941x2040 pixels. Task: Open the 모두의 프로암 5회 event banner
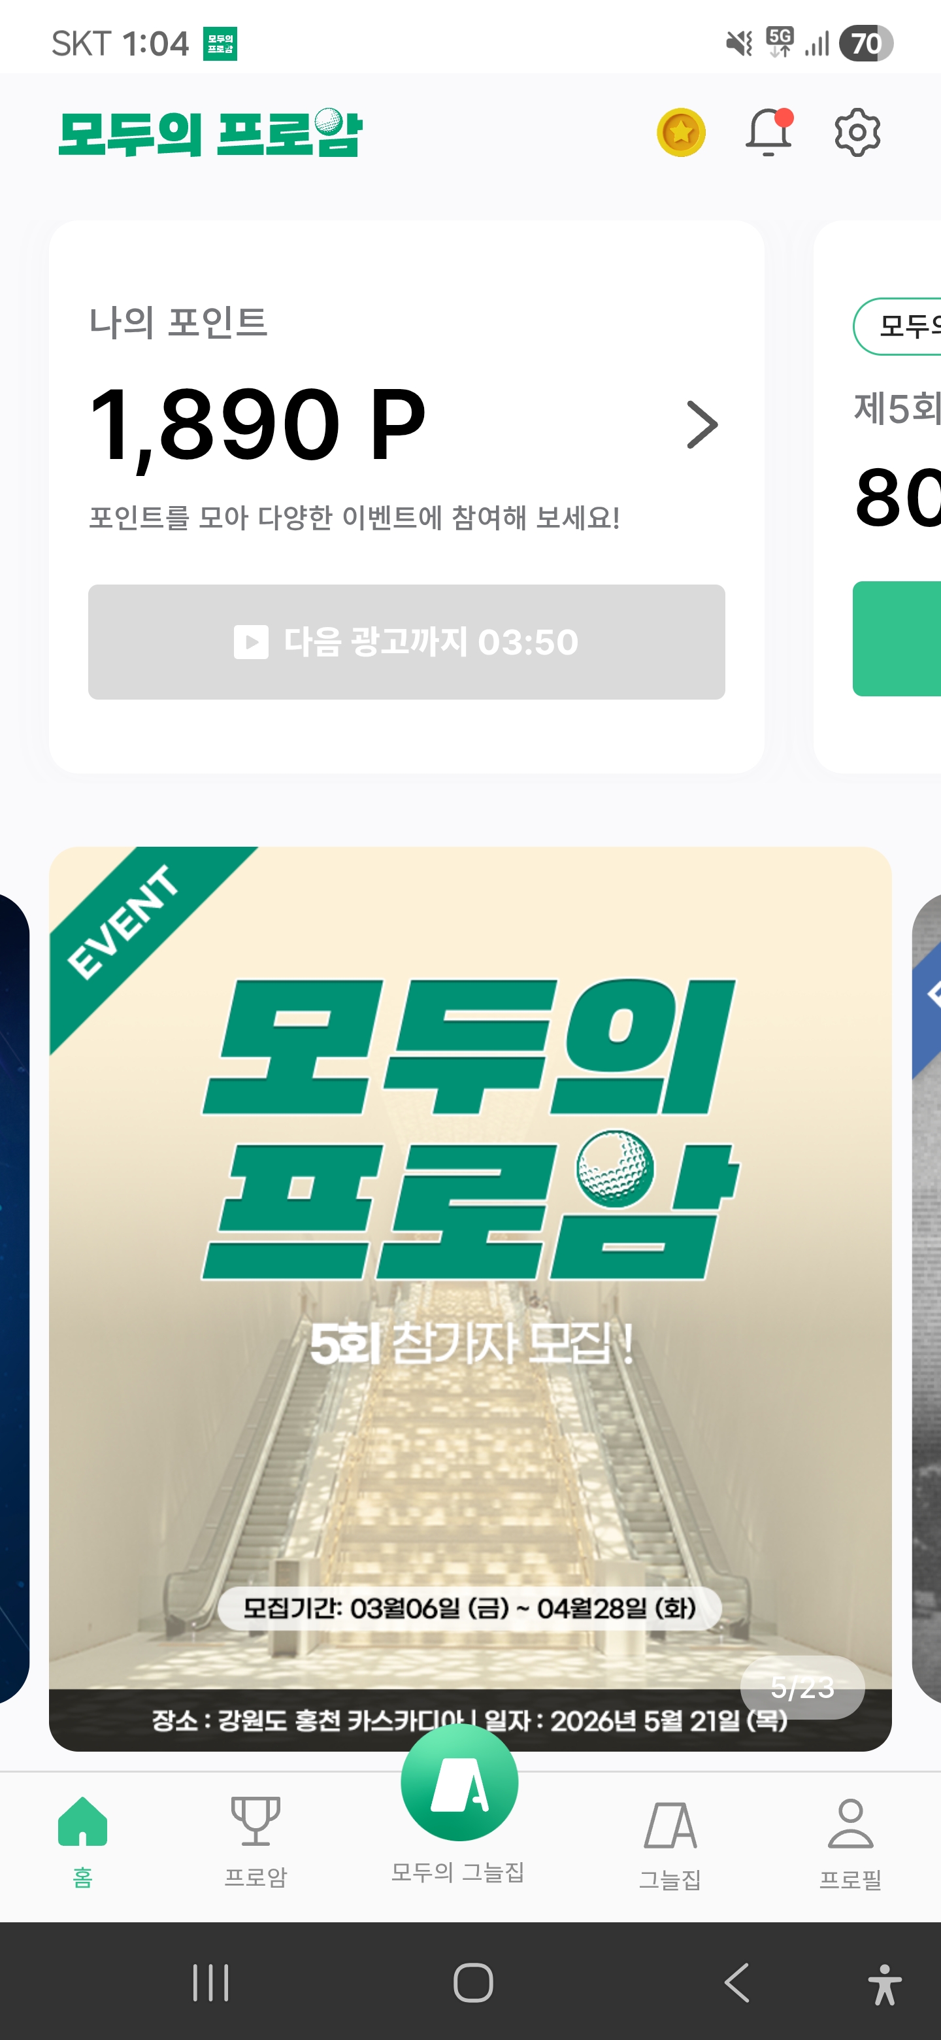click(x=470, y=1299)
